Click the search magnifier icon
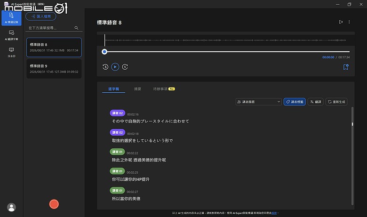This screenshot has width=367, height=217. click(76, 28)
